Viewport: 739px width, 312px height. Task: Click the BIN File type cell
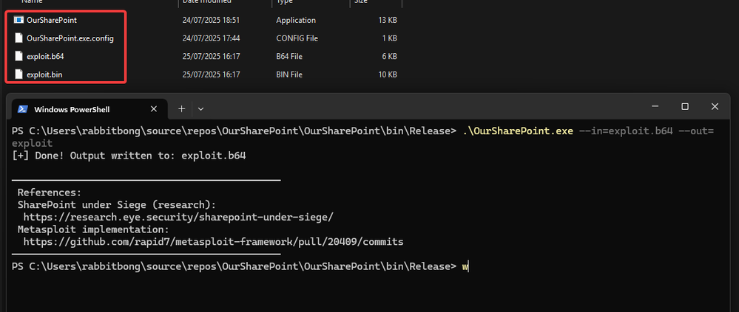tap(289, 74)
